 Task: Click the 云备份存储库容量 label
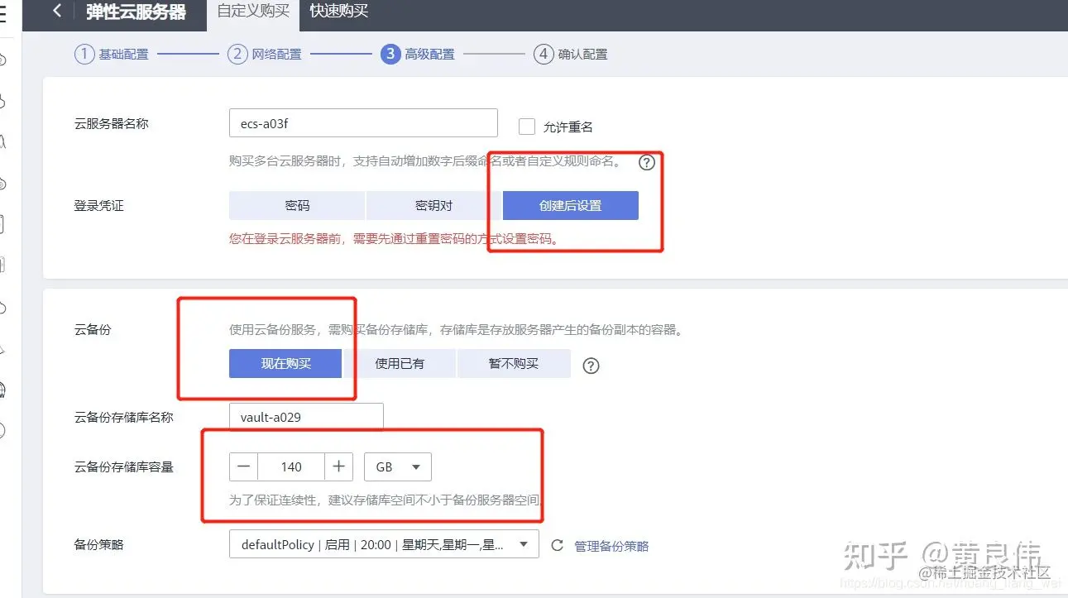pyautogui.click(x=124, y=467)
